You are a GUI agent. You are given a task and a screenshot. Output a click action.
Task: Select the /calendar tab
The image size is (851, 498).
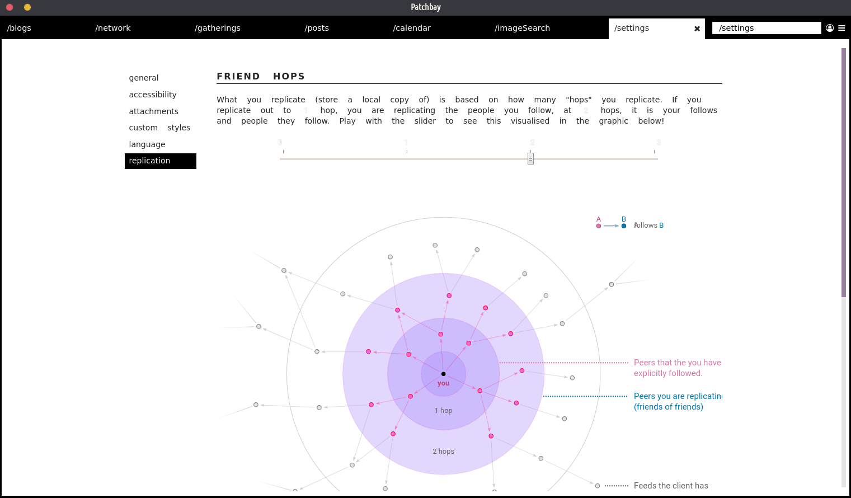pos(412,28)
